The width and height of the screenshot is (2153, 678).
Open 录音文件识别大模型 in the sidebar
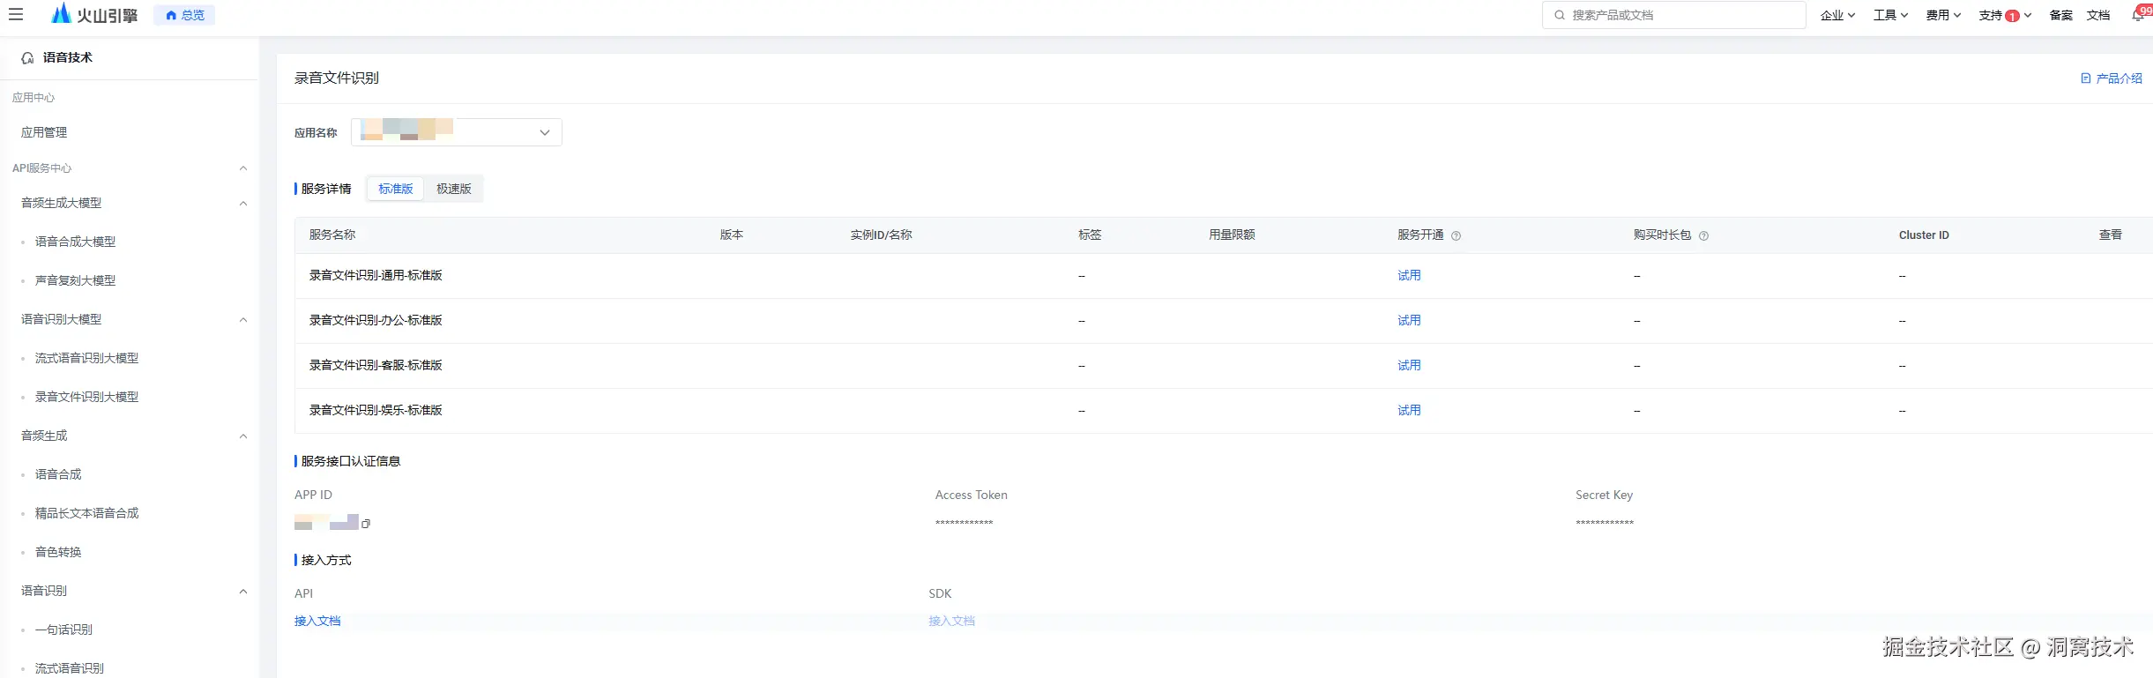86,397
